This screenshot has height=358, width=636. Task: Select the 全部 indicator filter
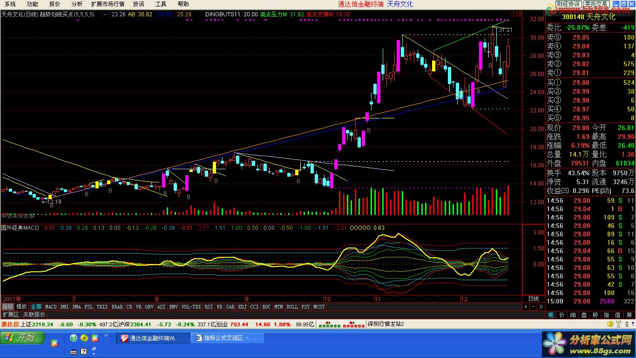36,307
